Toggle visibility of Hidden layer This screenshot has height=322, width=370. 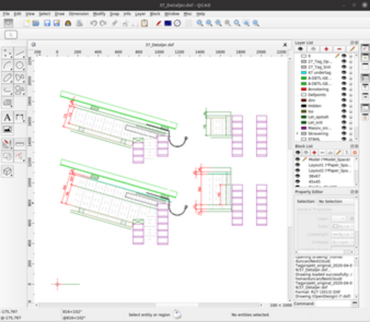344,106
